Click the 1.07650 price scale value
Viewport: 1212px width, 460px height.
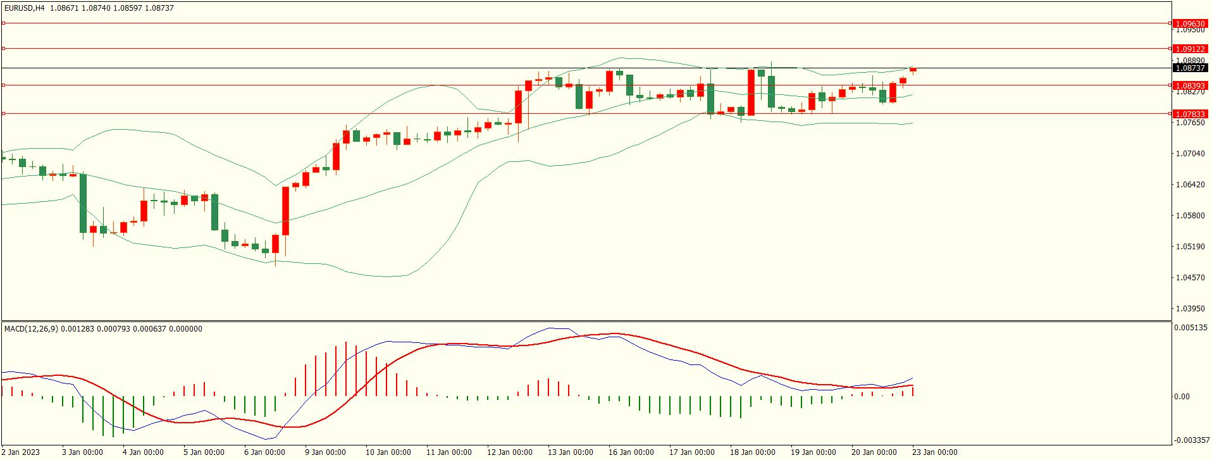[1190, 123]
